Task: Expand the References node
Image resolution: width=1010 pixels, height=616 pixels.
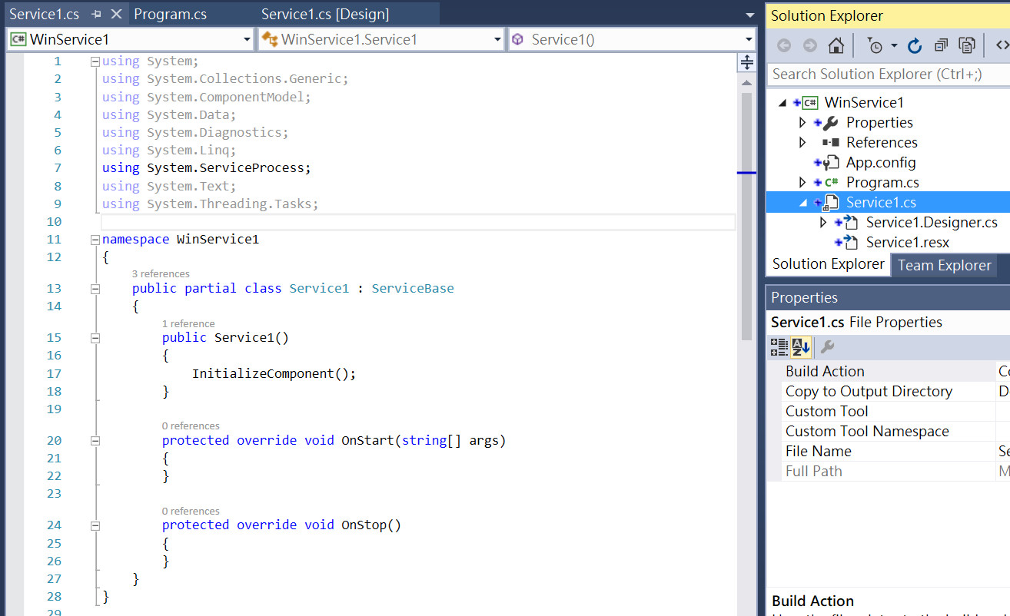Action: (802, 142)
